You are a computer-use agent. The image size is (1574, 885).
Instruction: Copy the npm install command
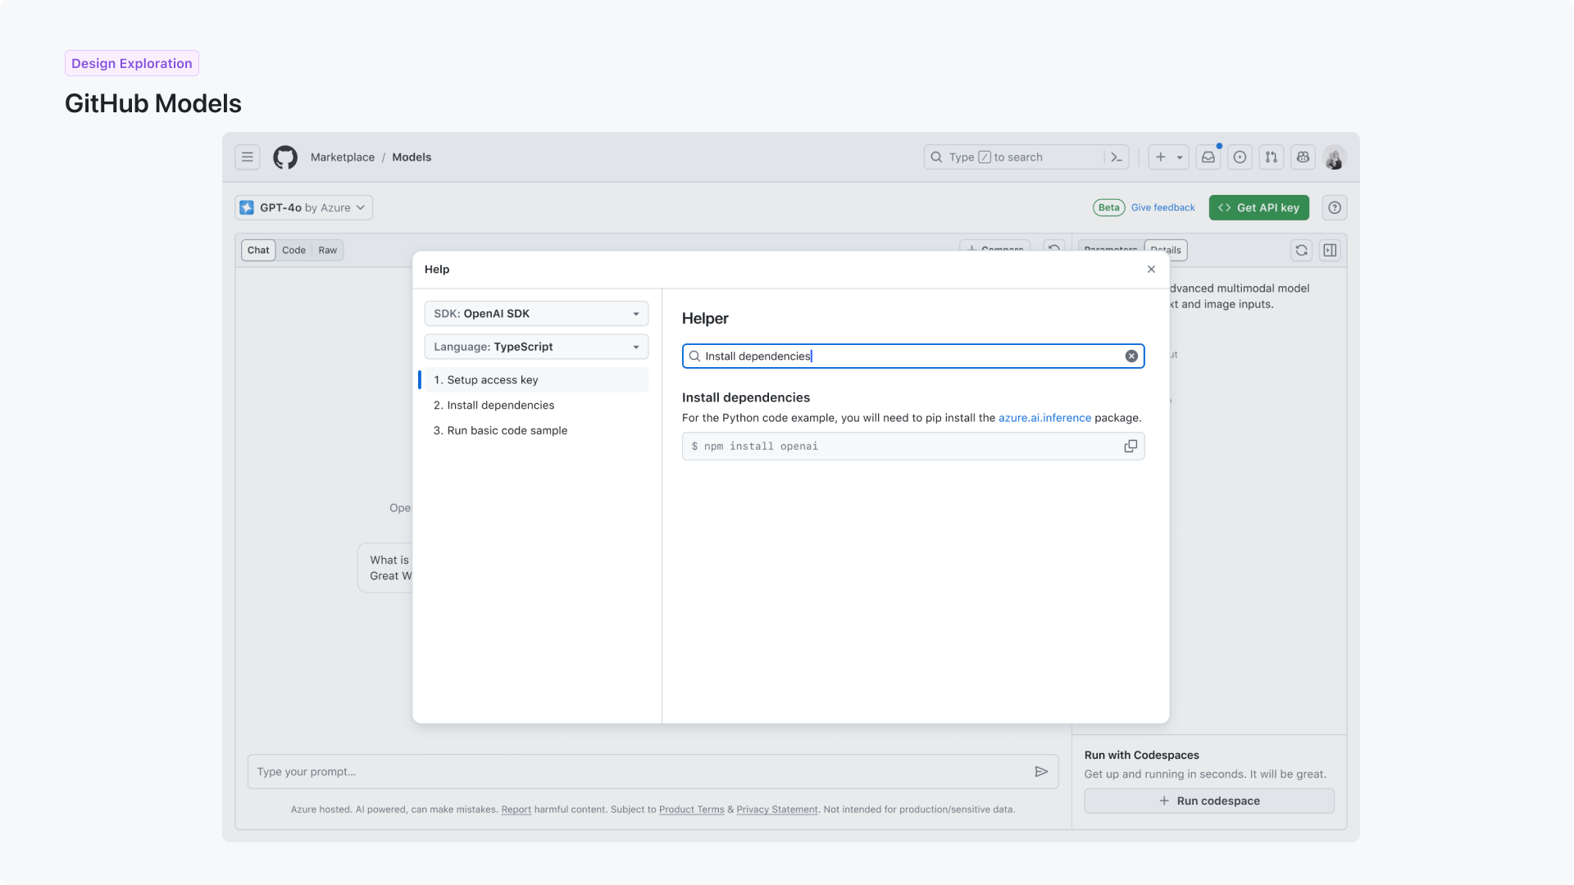pyautogui.click(x=1130, y=446)
